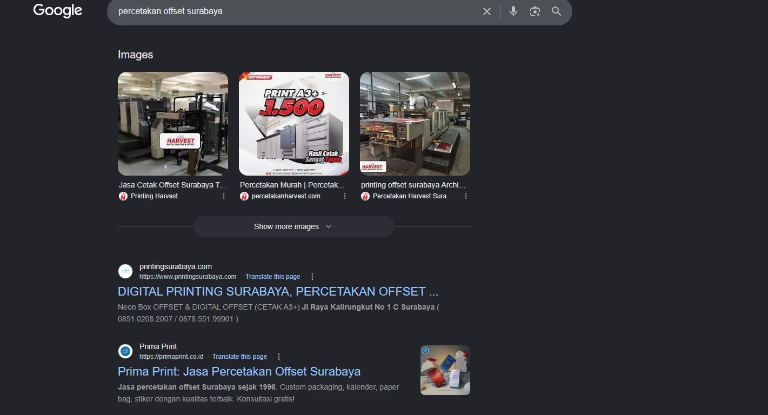768x415 pixels.
Task: Open Jasa Cetak Offset Surabaya image title
Action: [173, 185]
